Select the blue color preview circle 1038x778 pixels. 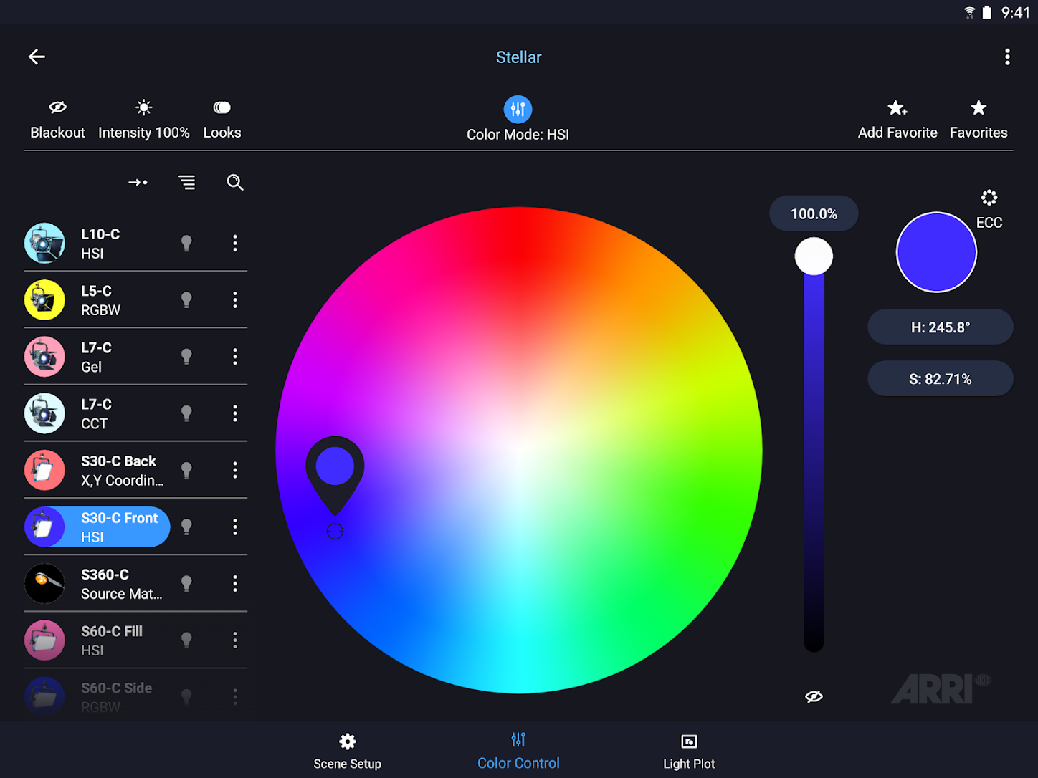[935, 252]
